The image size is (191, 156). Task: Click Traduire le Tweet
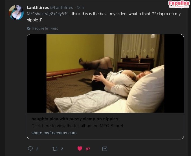pyautogui.click(x=45, y=28)
